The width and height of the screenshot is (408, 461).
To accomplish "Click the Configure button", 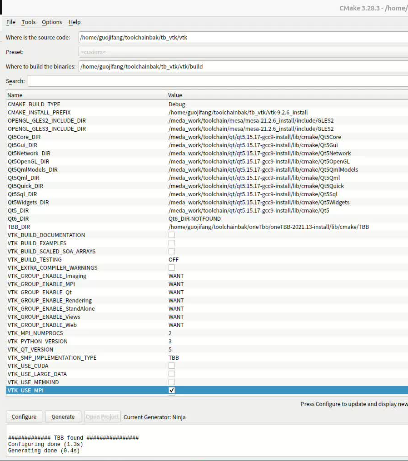I will pos(24,416).
